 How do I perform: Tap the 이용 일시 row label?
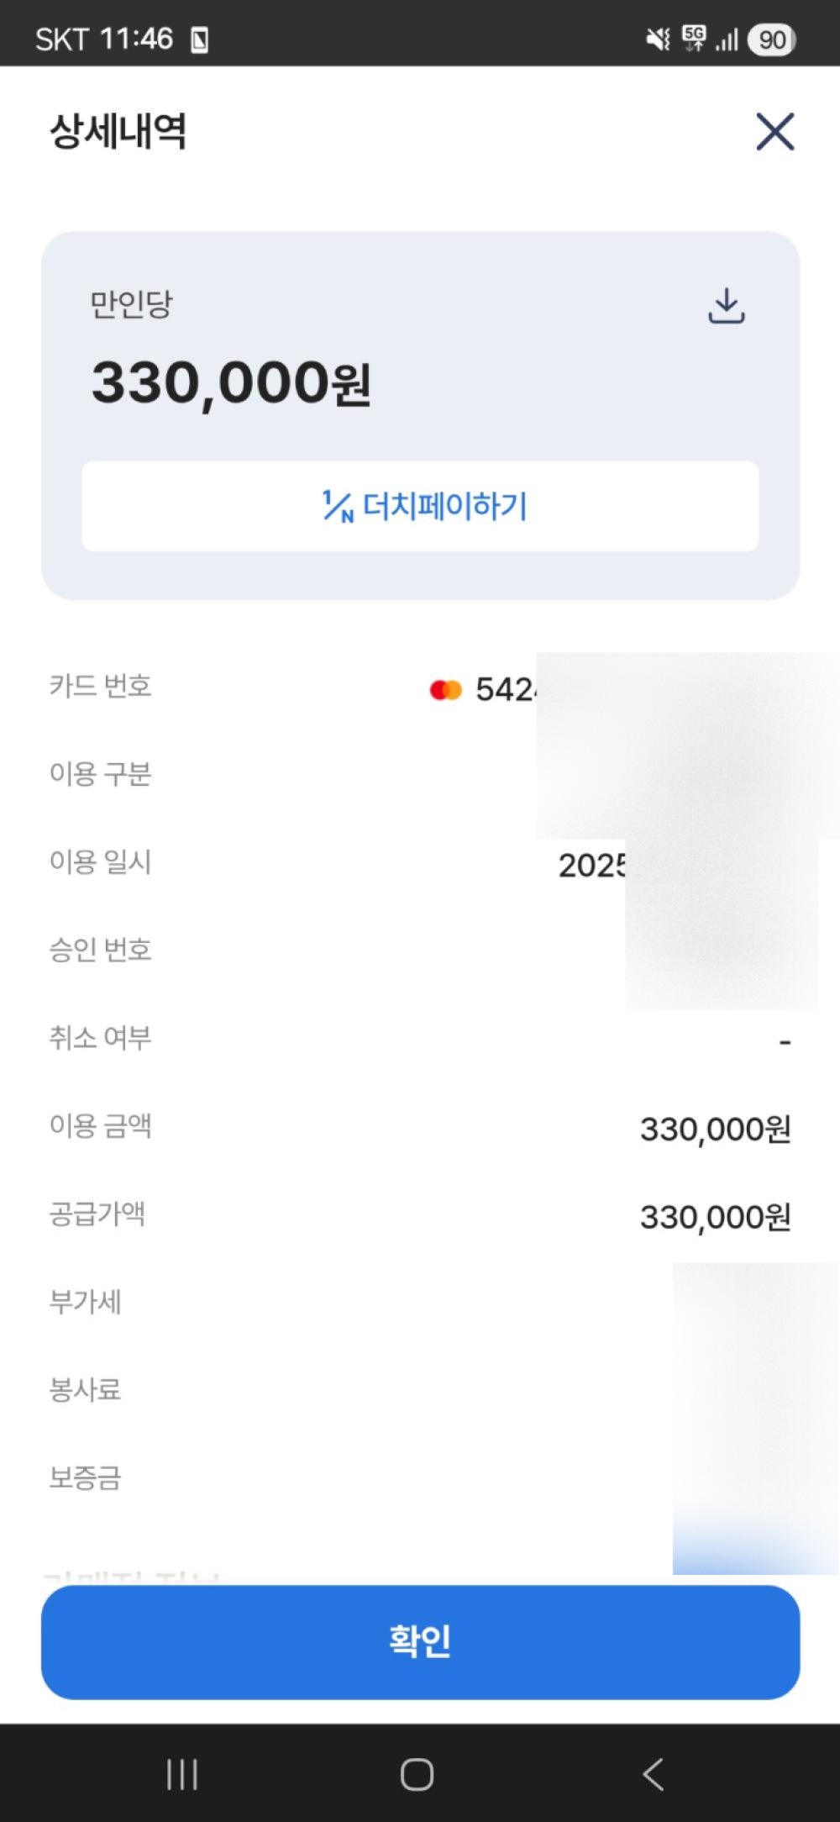[100, 861]
